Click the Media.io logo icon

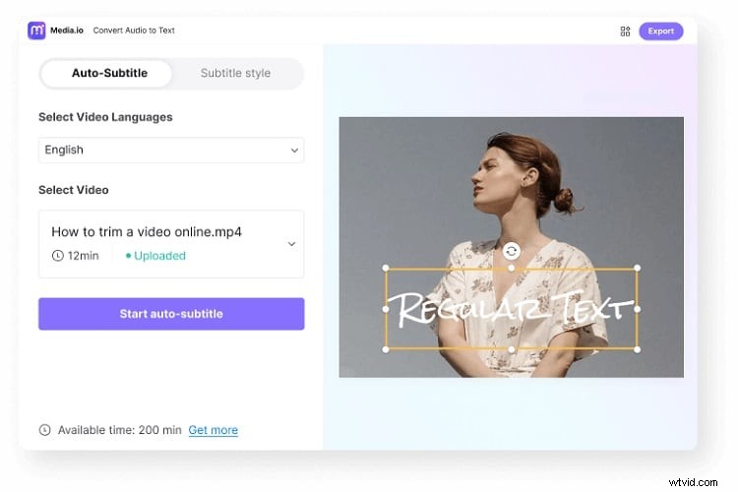pos(36,31)
